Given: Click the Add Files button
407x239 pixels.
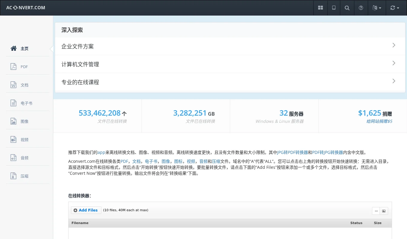Looking at the screenshot, I should click(86, 210).
